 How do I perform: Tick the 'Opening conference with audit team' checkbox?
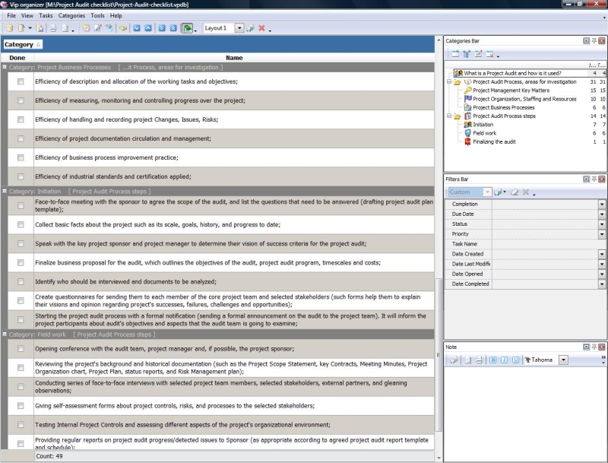coord(21,349)
